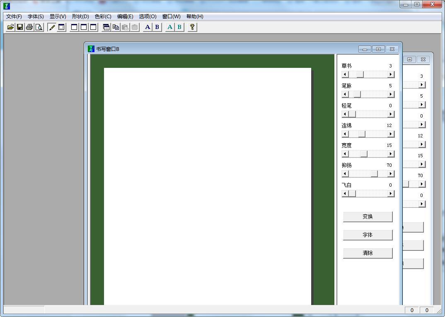Open help with question mark icon
This screenshot has height=317, width=445.
tap(192, 27)
